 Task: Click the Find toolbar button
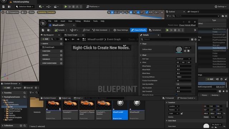point(86,30)
